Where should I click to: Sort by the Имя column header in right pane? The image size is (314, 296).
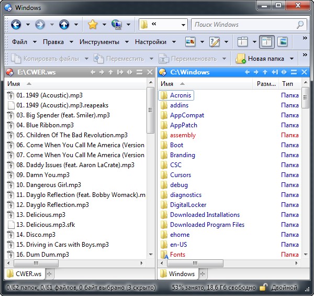point(167,83)
